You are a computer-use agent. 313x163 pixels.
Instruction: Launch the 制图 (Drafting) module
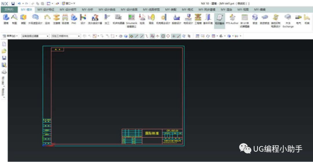(x=14, y=19)
